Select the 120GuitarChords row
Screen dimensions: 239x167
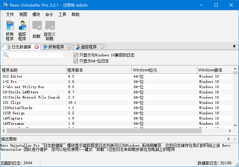click(117, 108)
